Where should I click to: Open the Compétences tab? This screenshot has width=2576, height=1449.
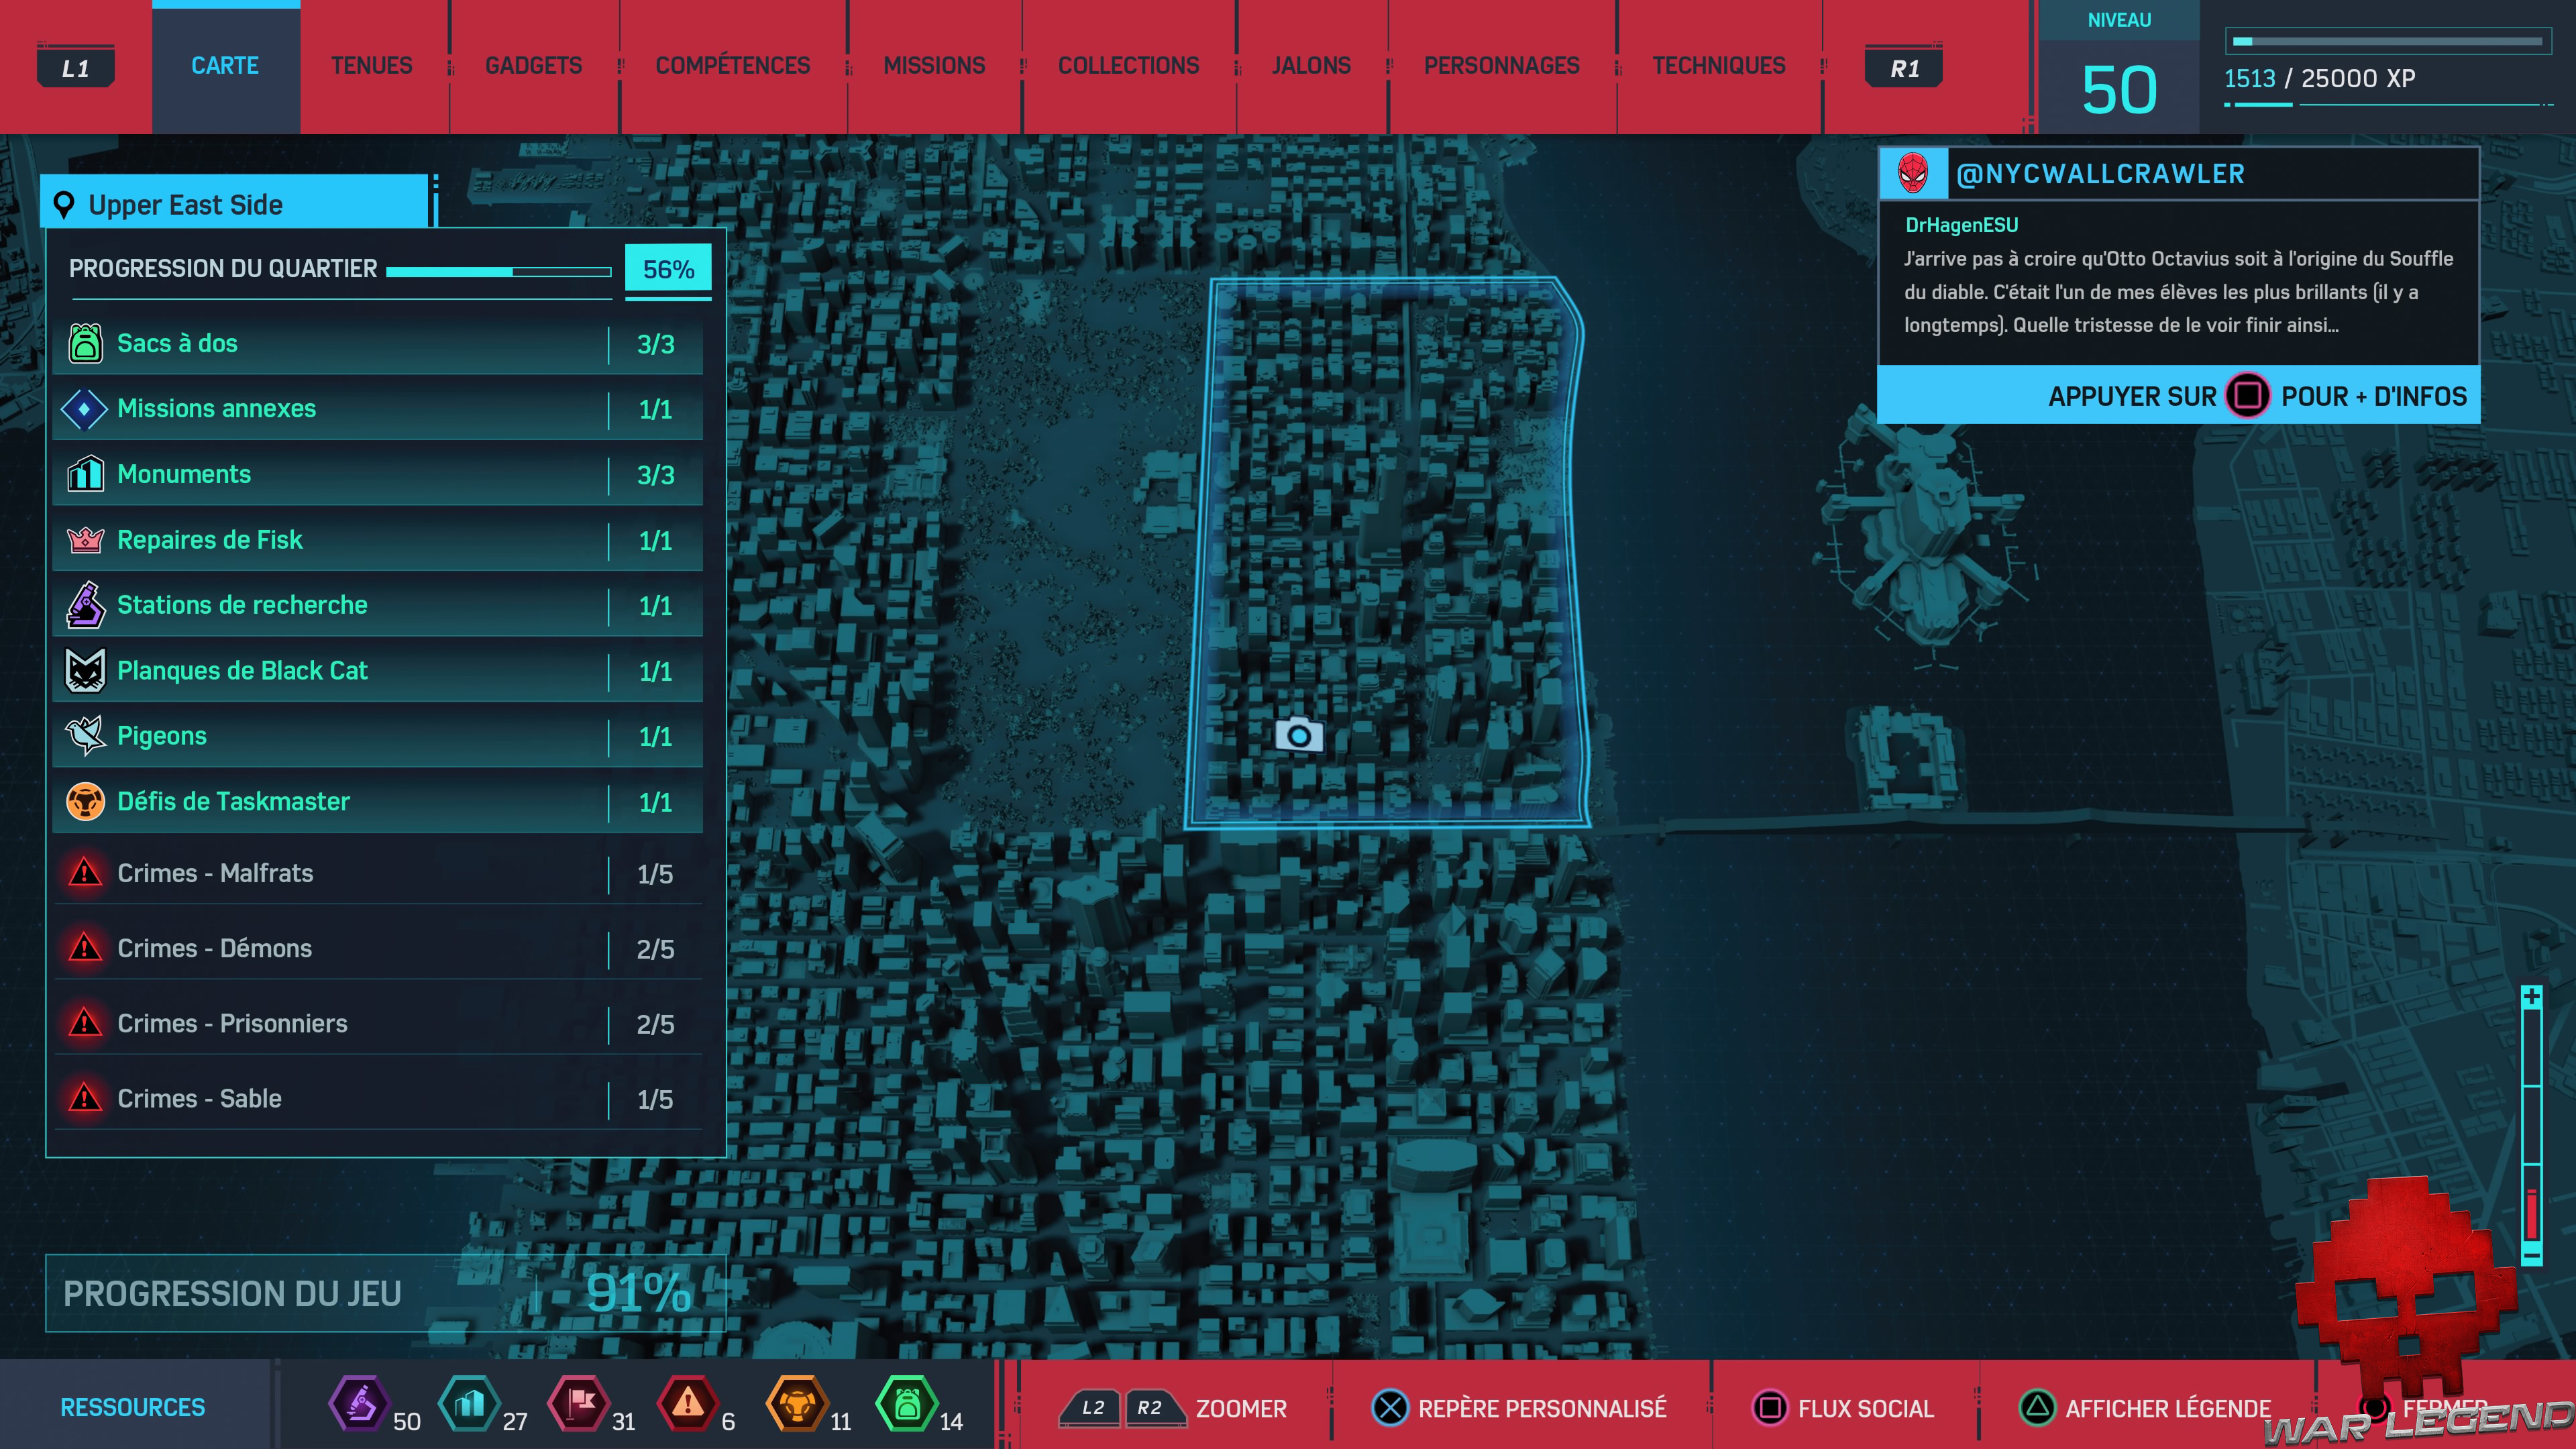[x=732, y=66]
